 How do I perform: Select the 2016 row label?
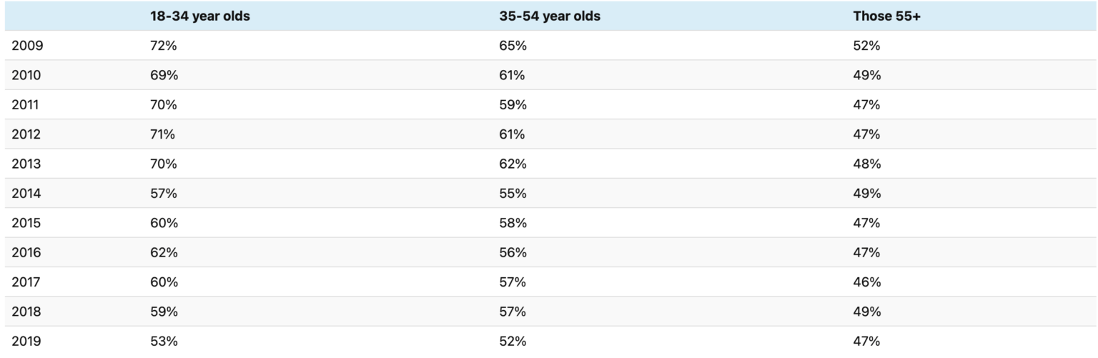click(26, 252)
